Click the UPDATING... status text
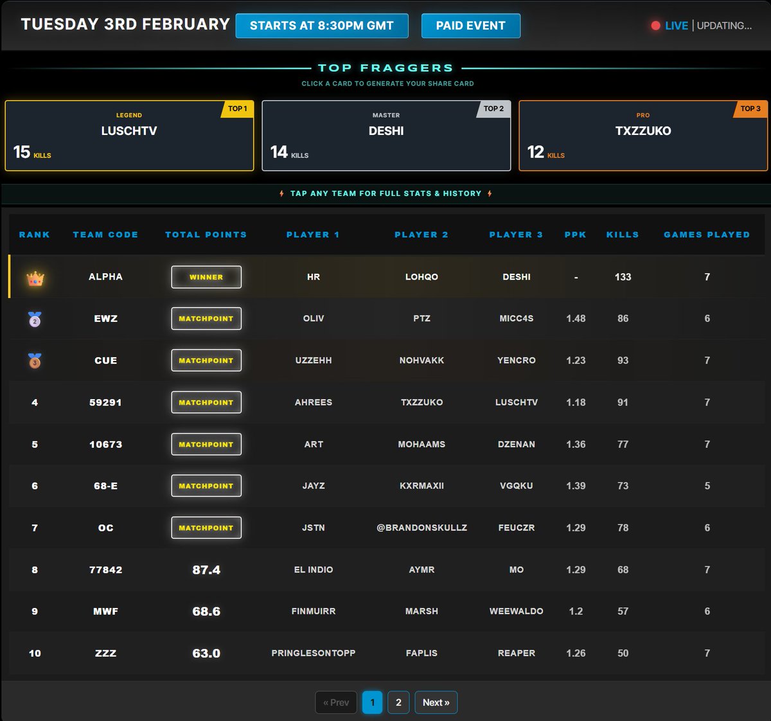The image size is (771, 721). tap(724, 26)
